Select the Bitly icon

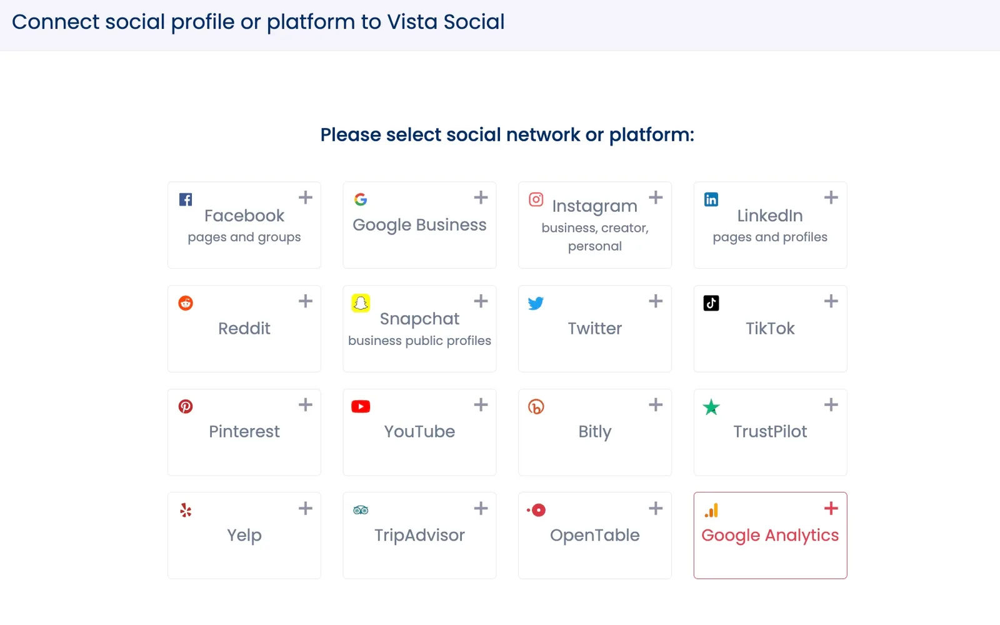[x=536, y=406]
